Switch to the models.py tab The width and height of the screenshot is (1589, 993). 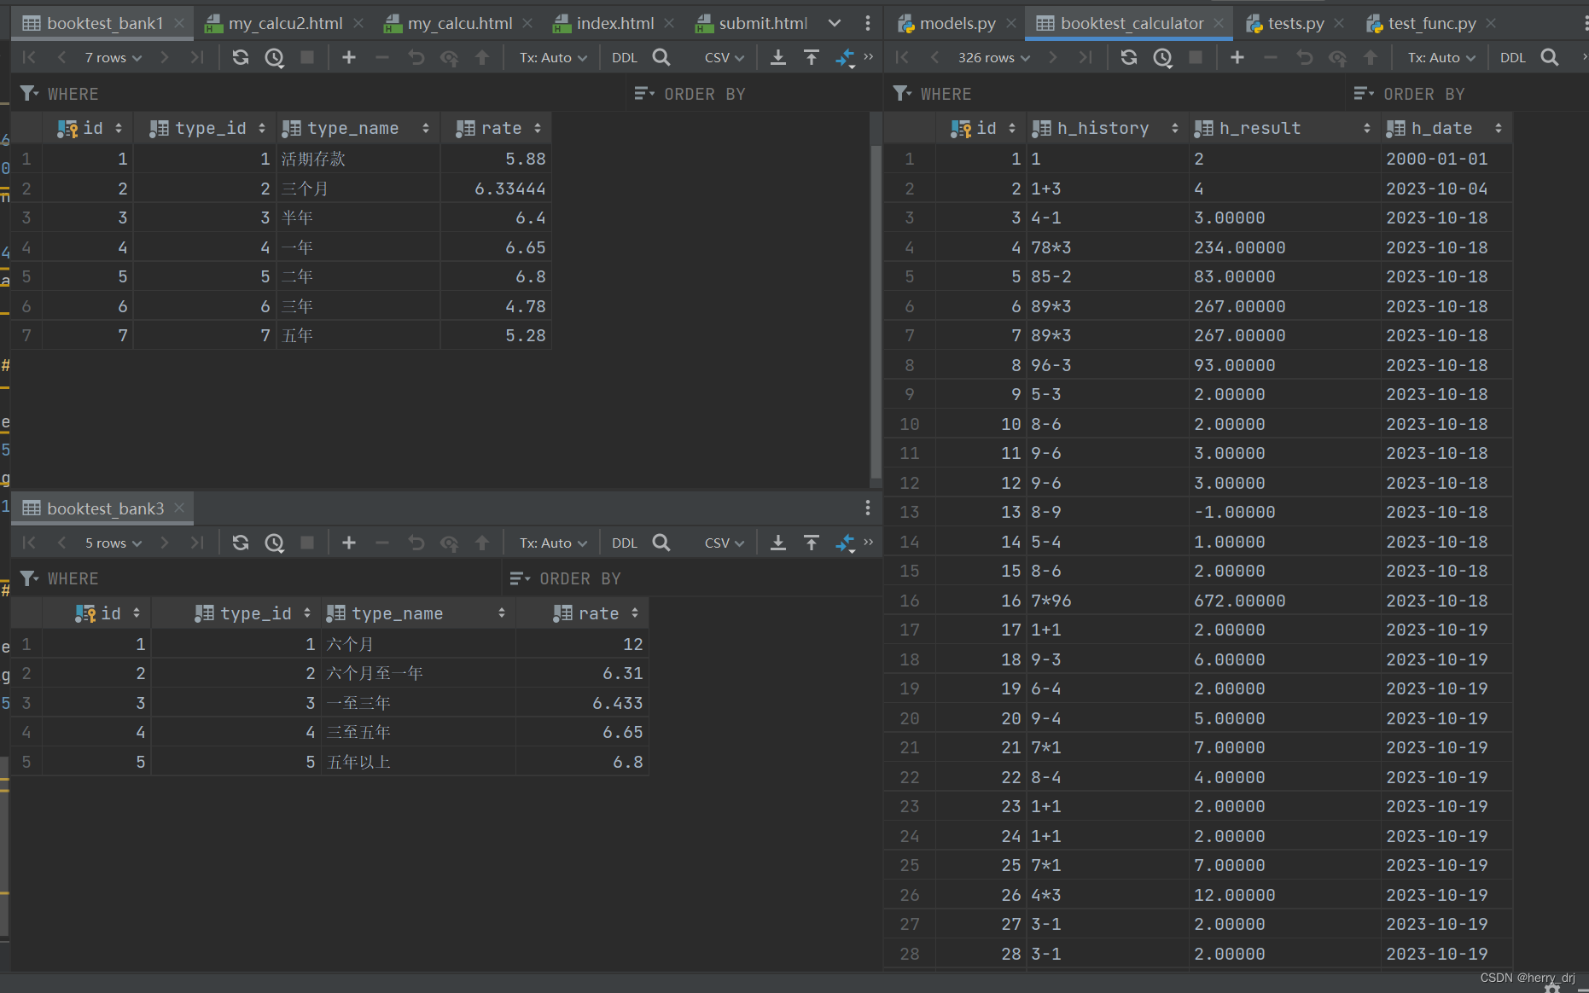coord(957,23)
